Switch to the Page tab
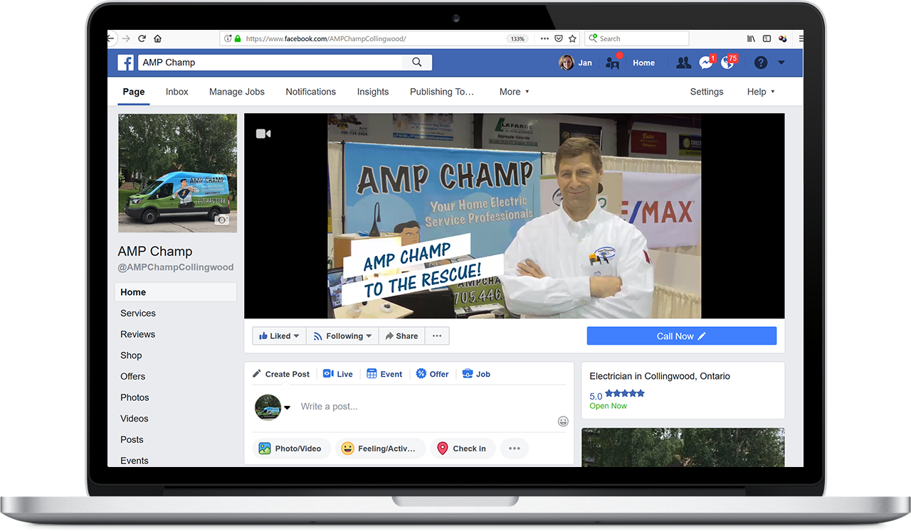This screenshot has height=531, width=911. (134, 92)
